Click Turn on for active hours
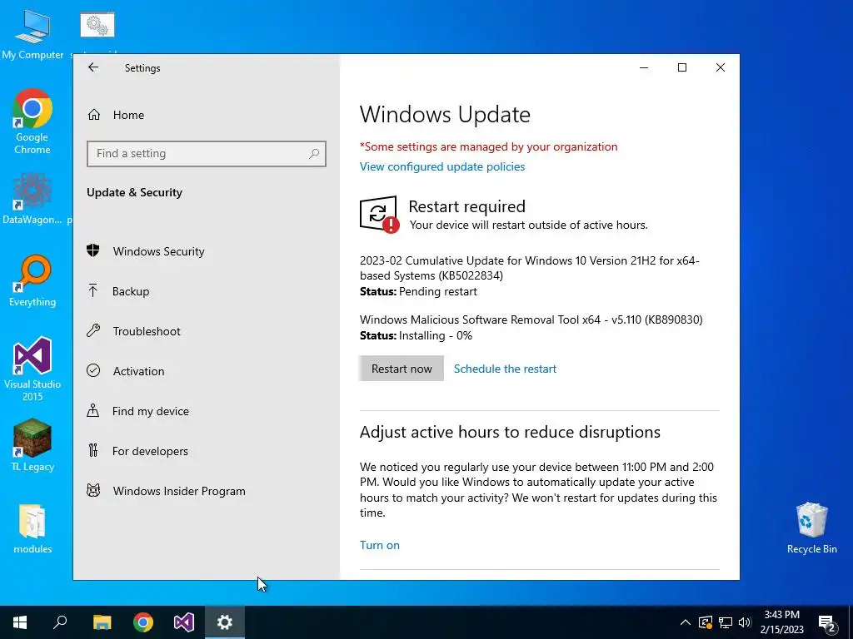853x639 pixels. click(x=380, y=545)
